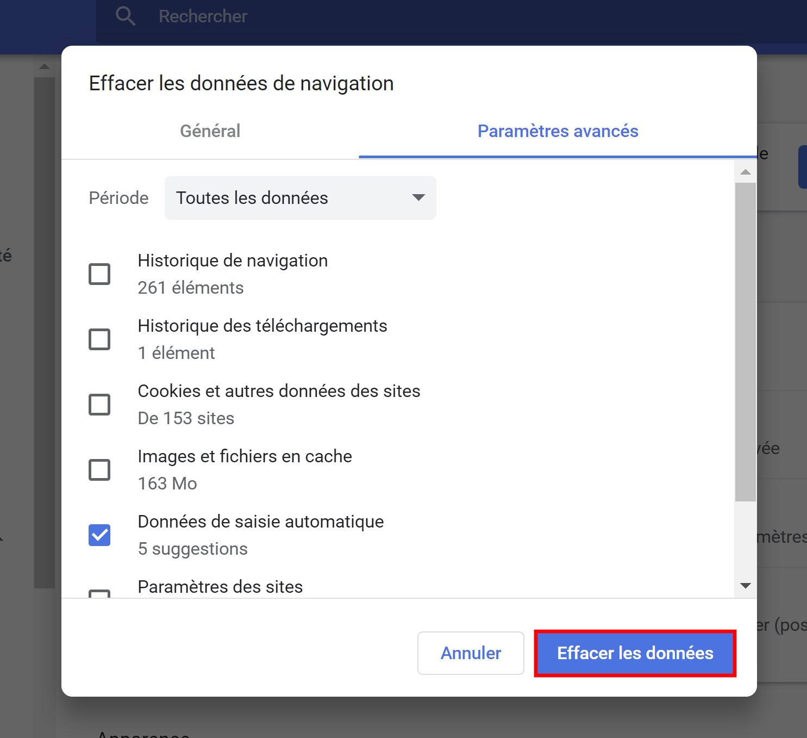The height and width of the screenshot is (738, 807).
Task: Click the dialog scrollbar up arrow
Action: (x=746, y=172)
